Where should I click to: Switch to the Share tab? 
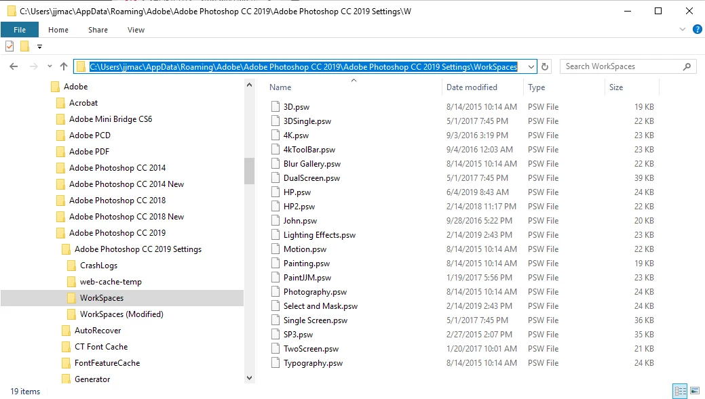[98, 30]
